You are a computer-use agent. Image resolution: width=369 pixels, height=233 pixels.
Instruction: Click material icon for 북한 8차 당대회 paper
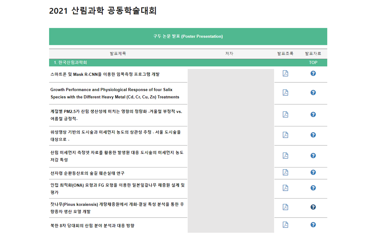coord(313,225)
